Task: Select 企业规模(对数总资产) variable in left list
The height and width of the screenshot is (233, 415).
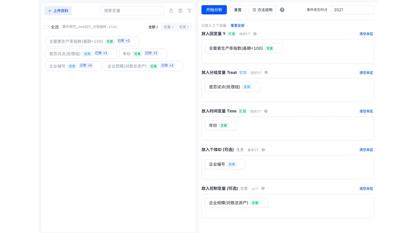Action: 143,66
